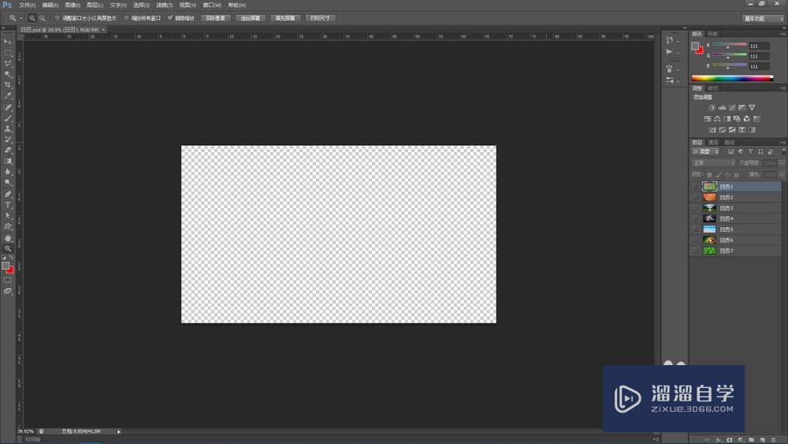Toggle resize windows to fit checkbox
788x444 pixels.
click(58, 18)
